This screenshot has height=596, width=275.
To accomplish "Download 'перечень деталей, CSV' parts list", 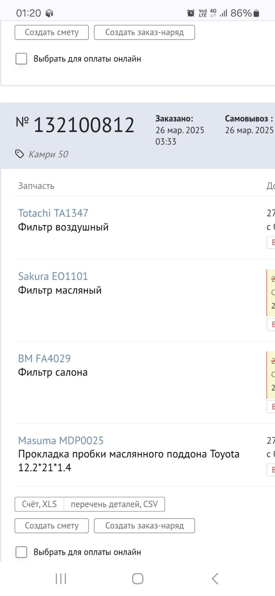I will coord(114,504).
